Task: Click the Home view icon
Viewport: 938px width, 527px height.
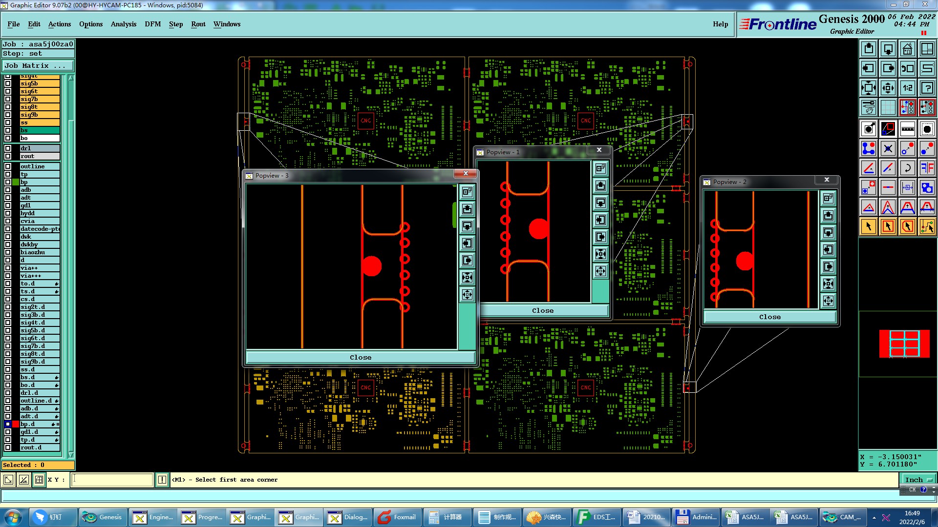Action: (907, 49)
